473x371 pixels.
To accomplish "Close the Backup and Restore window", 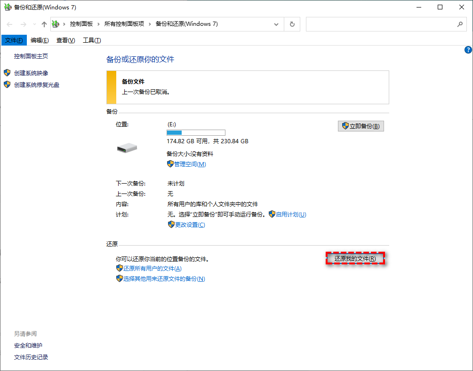I will pos(462,7).
